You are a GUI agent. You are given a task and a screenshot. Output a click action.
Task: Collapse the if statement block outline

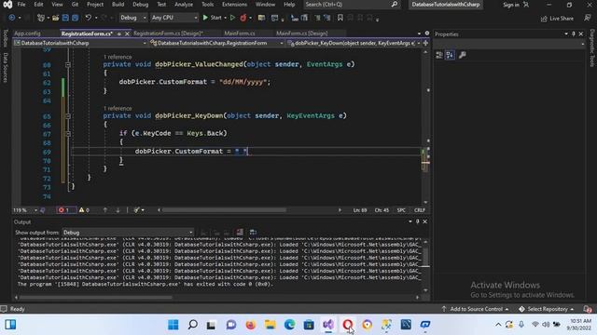coord(68,134)
